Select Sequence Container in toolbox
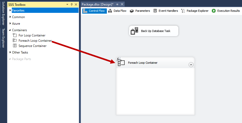 [32, 46]
